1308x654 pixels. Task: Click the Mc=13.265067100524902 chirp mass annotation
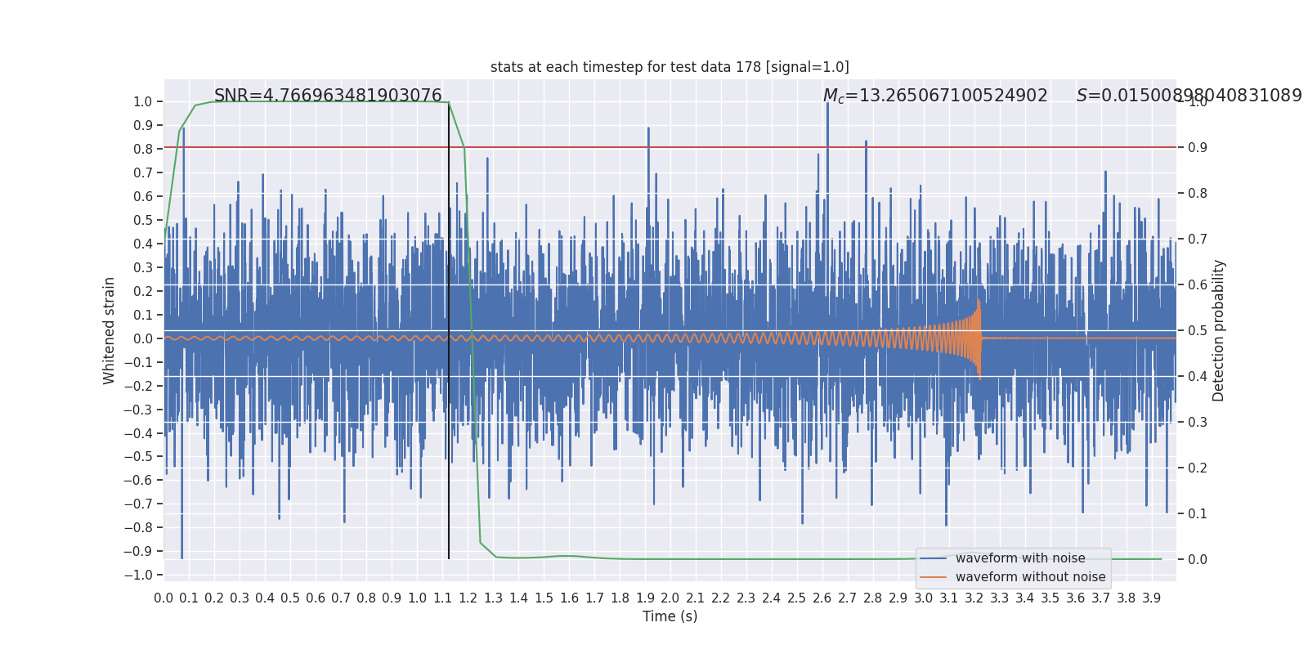[x=935, y=96]
